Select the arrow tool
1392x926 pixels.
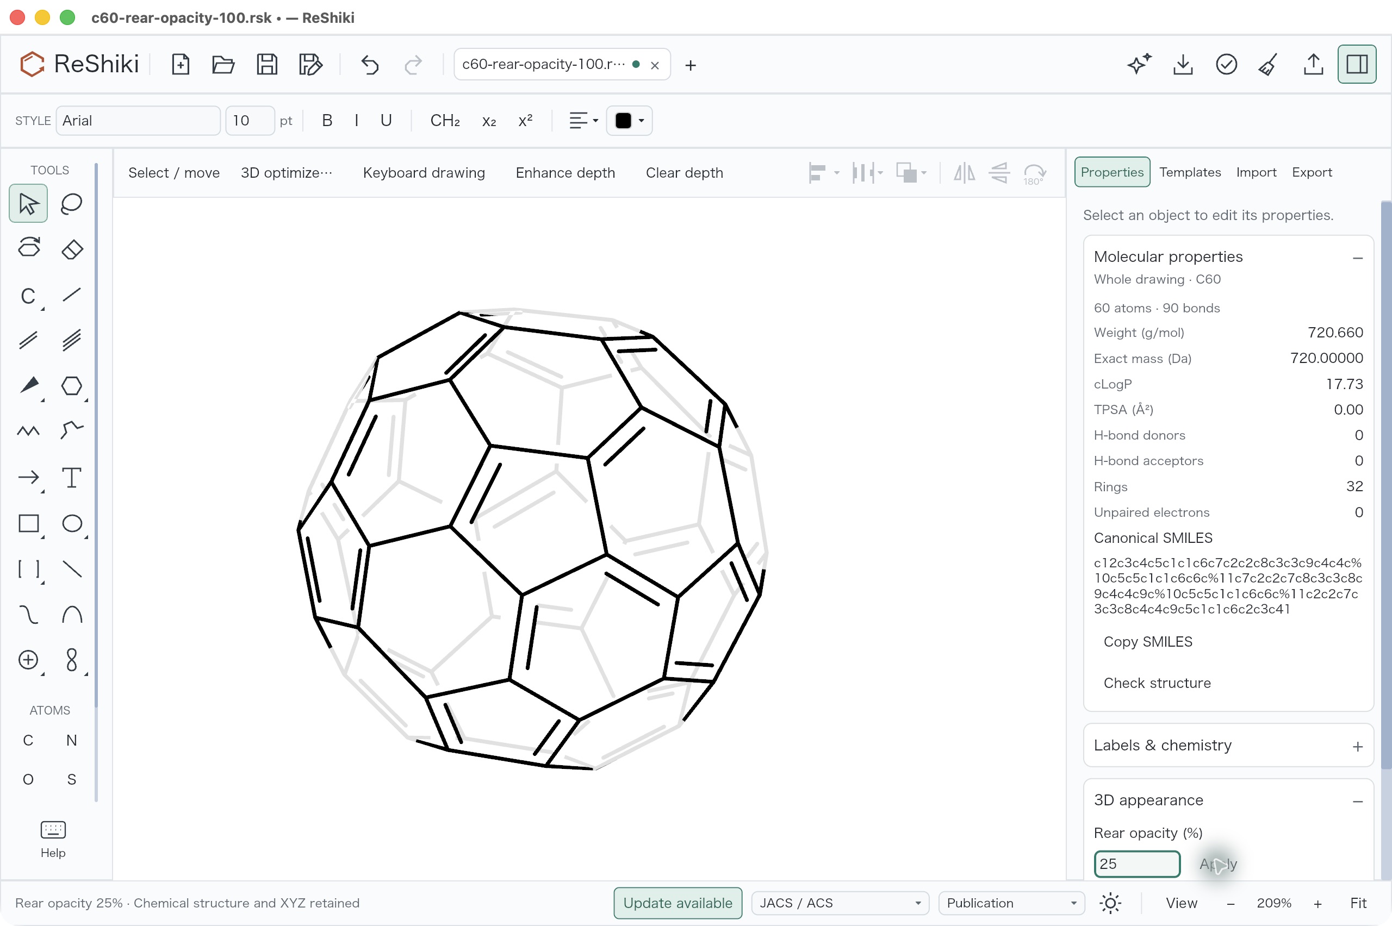(x=28, y=477)
